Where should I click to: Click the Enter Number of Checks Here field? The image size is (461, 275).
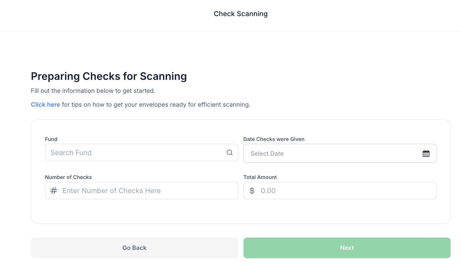pyautogui.click(x=142, y=191)
